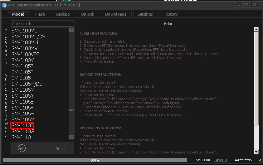Pick SM-J106H from the list
This screenshot has height=165, width=263.
tap(23, 114)
